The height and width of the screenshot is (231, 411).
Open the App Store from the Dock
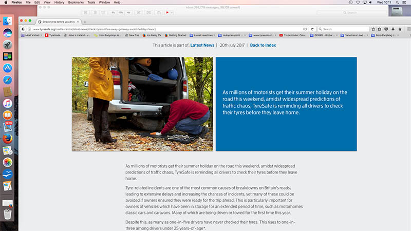pos(8,68)
